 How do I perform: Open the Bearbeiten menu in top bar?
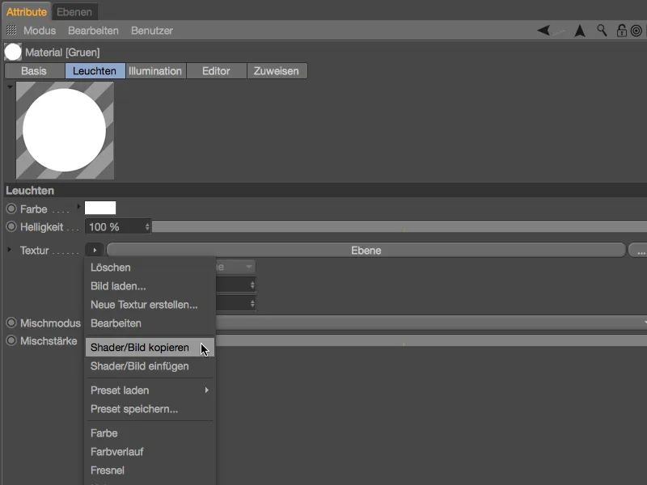coord(93,31)
